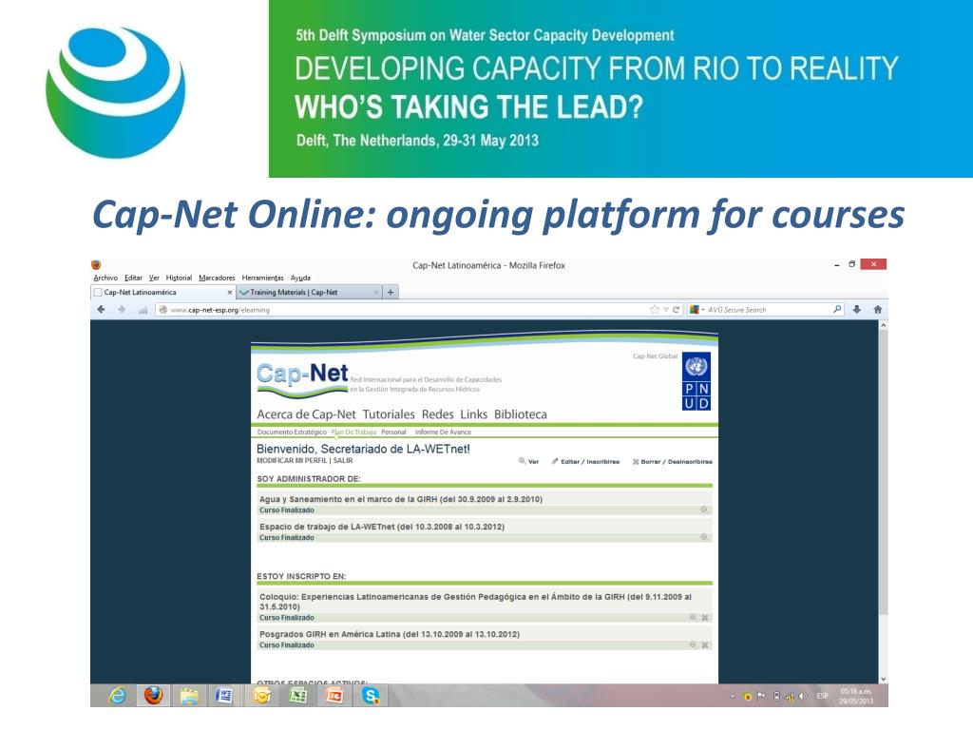
Task: Click the scrollbar down arrow
Action: [x=883, y=679]
